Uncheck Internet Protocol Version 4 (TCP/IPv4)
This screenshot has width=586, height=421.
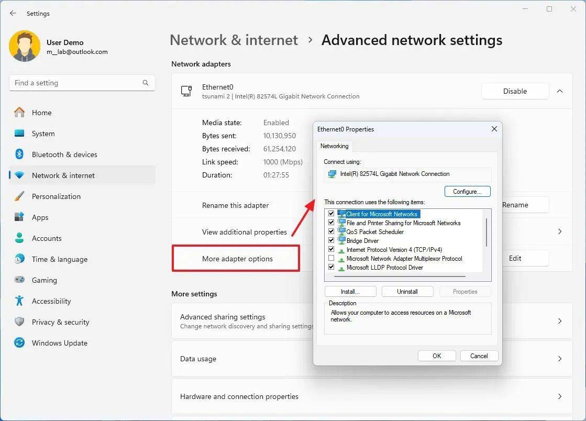331,250
